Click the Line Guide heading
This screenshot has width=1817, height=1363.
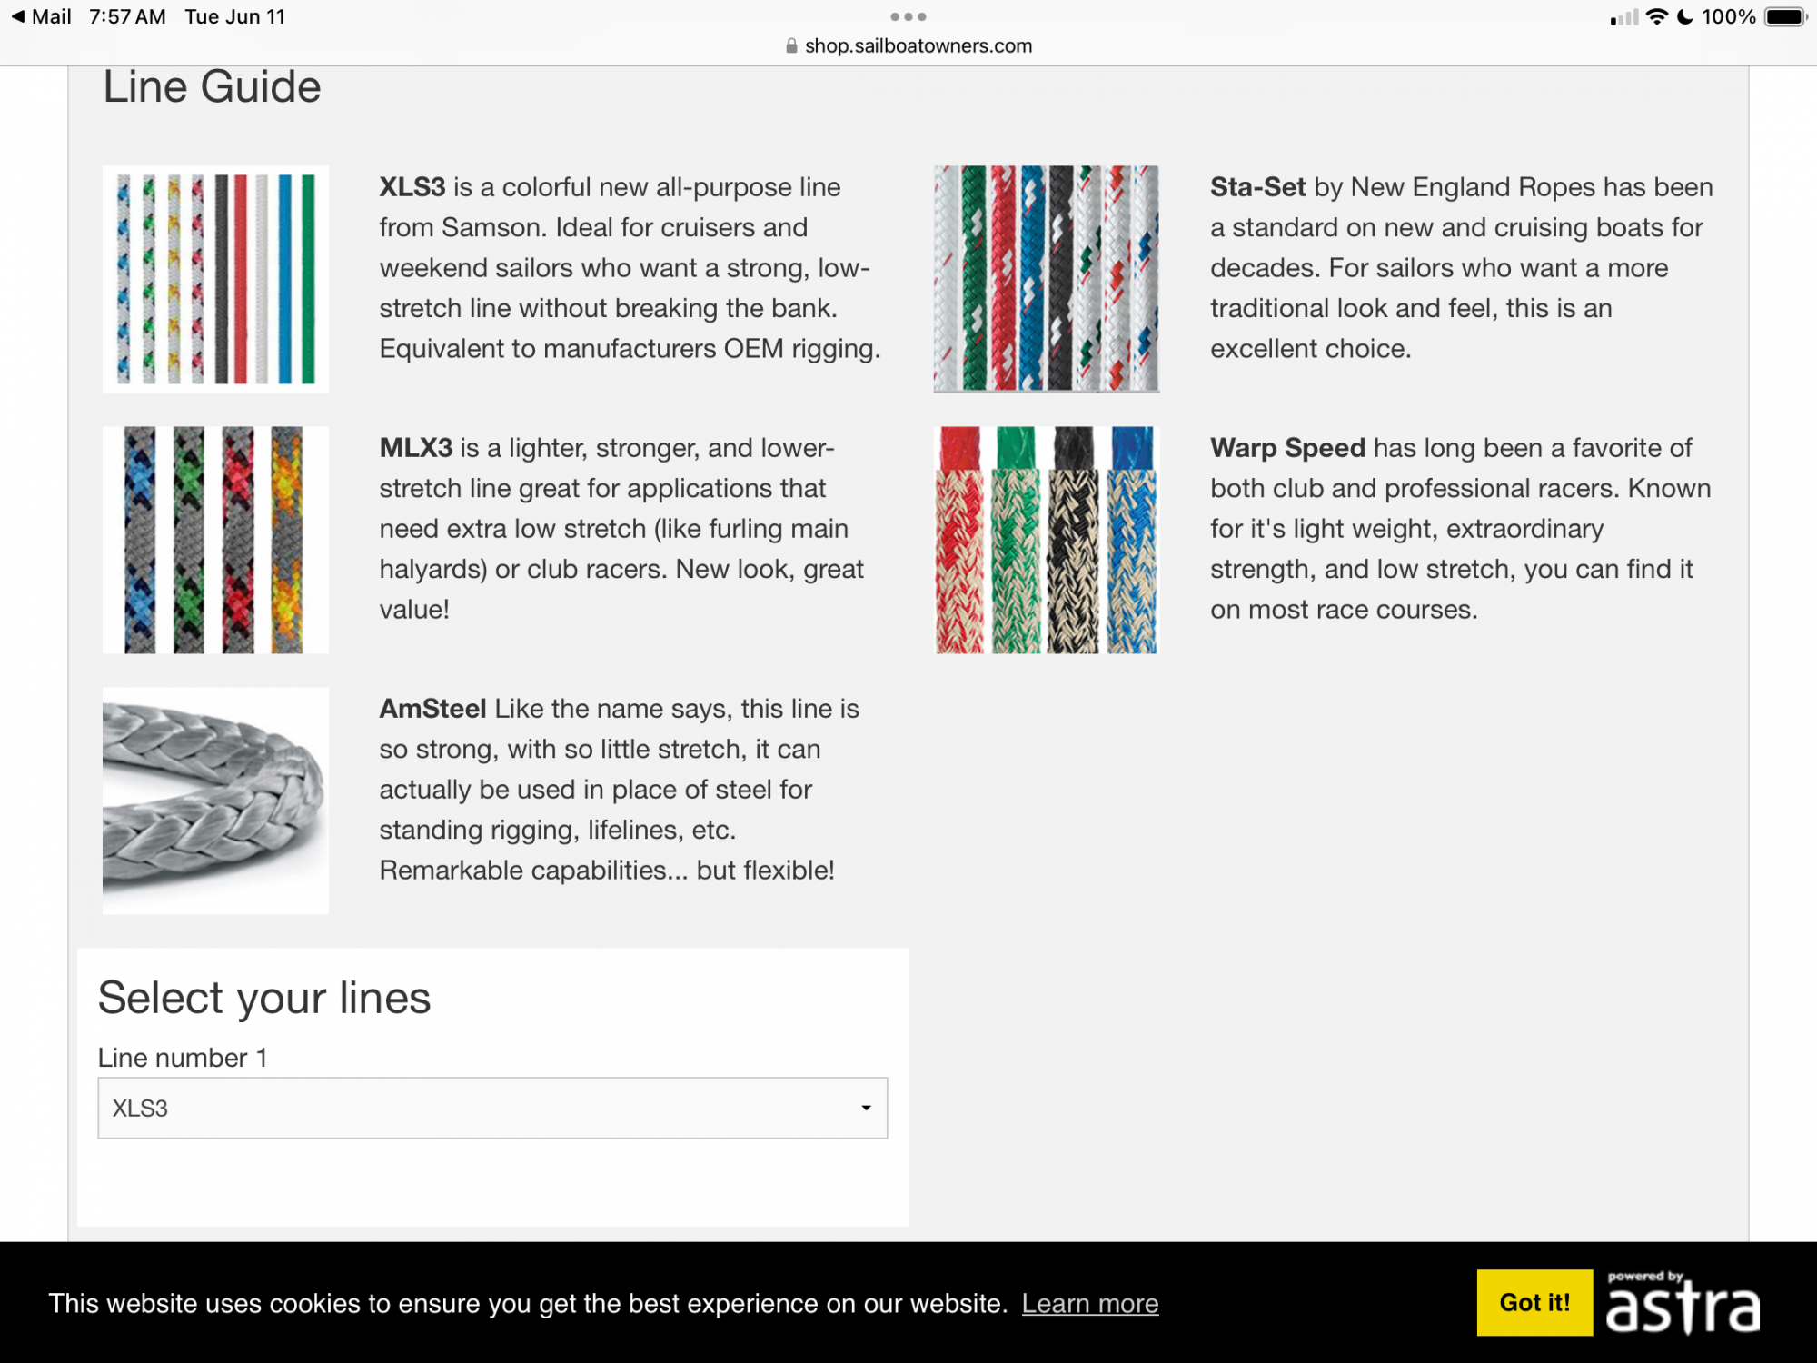coord(212,87)
